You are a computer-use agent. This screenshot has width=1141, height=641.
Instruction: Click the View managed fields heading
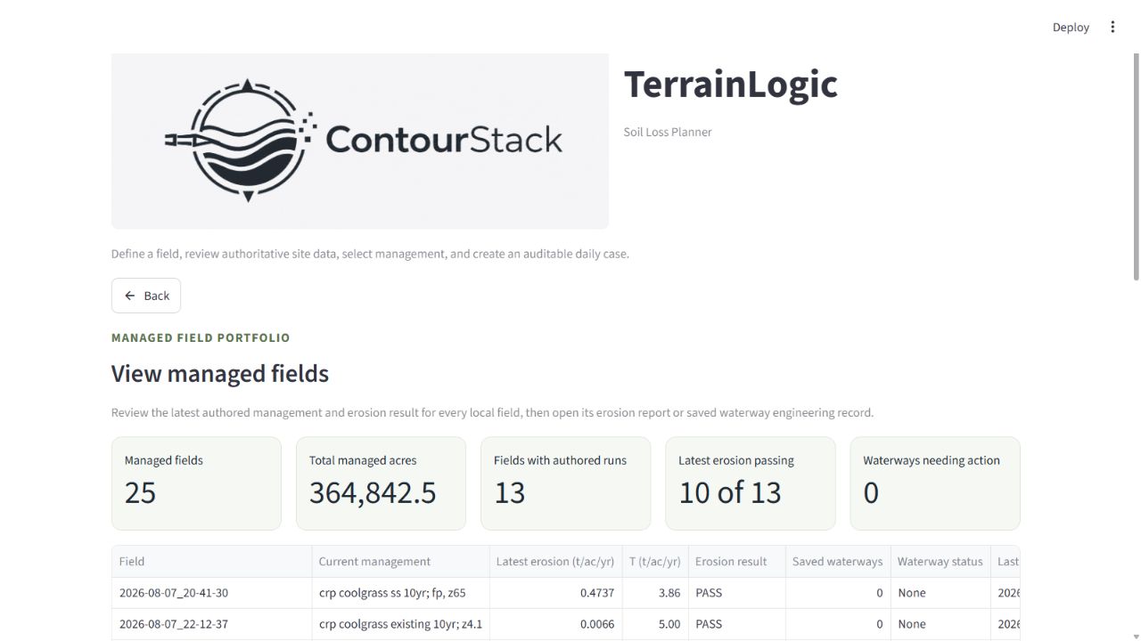point(220,373)
